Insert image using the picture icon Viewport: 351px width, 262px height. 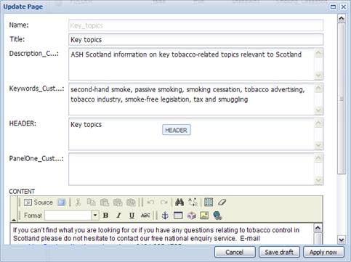pos(204,216)
